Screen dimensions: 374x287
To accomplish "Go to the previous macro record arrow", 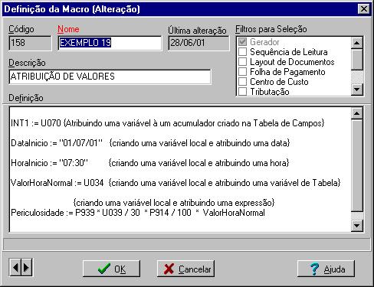I will click(15, 267).
